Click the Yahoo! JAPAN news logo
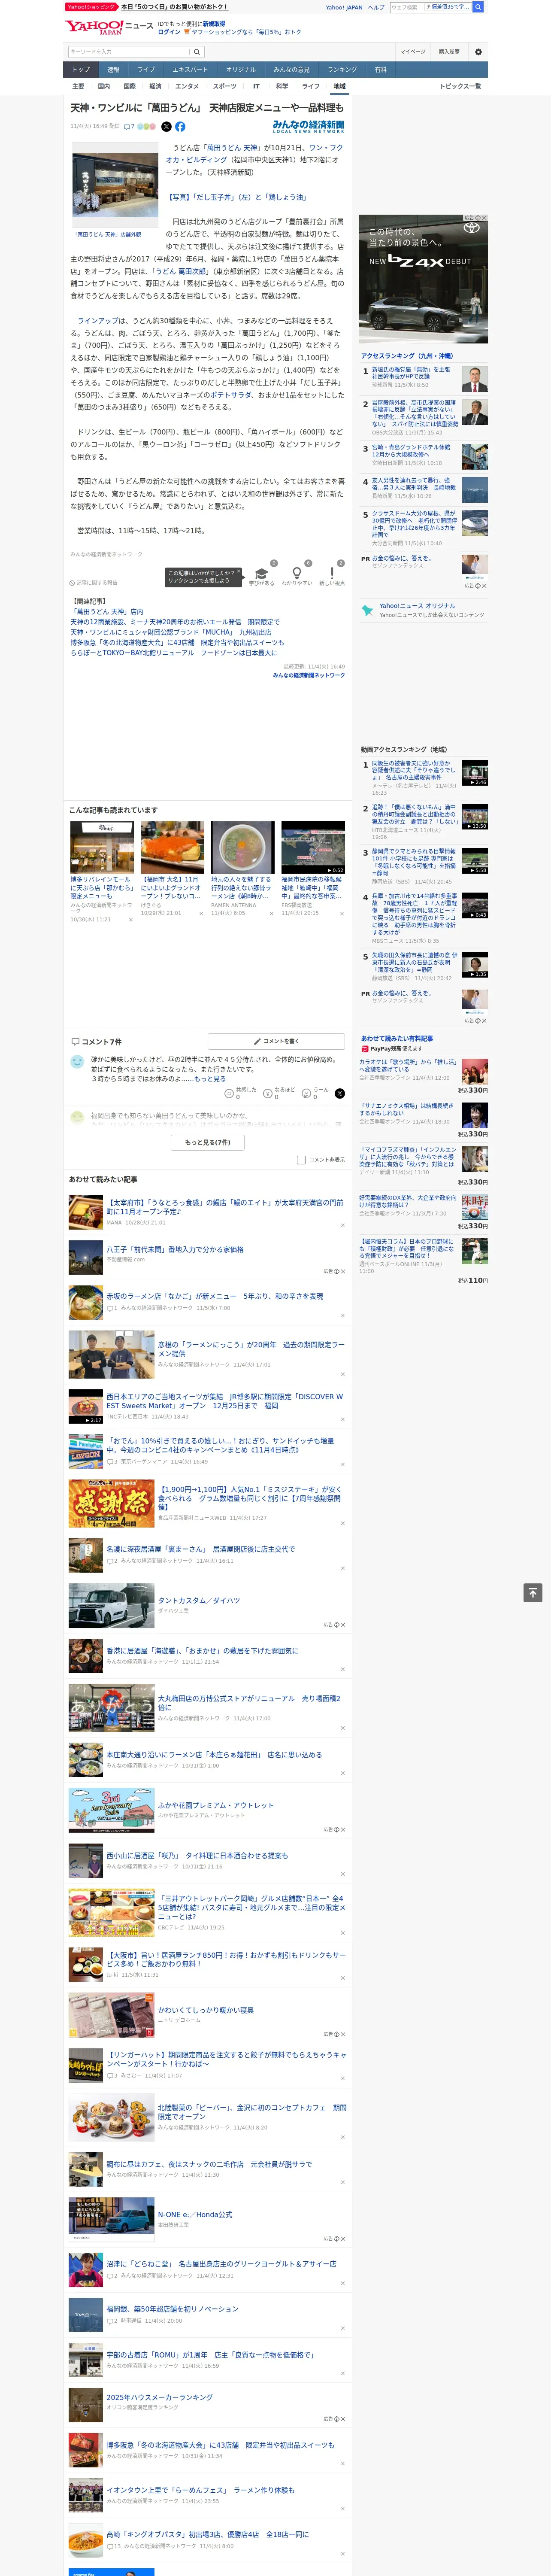The image size is (551, 2576). [109, 27]
